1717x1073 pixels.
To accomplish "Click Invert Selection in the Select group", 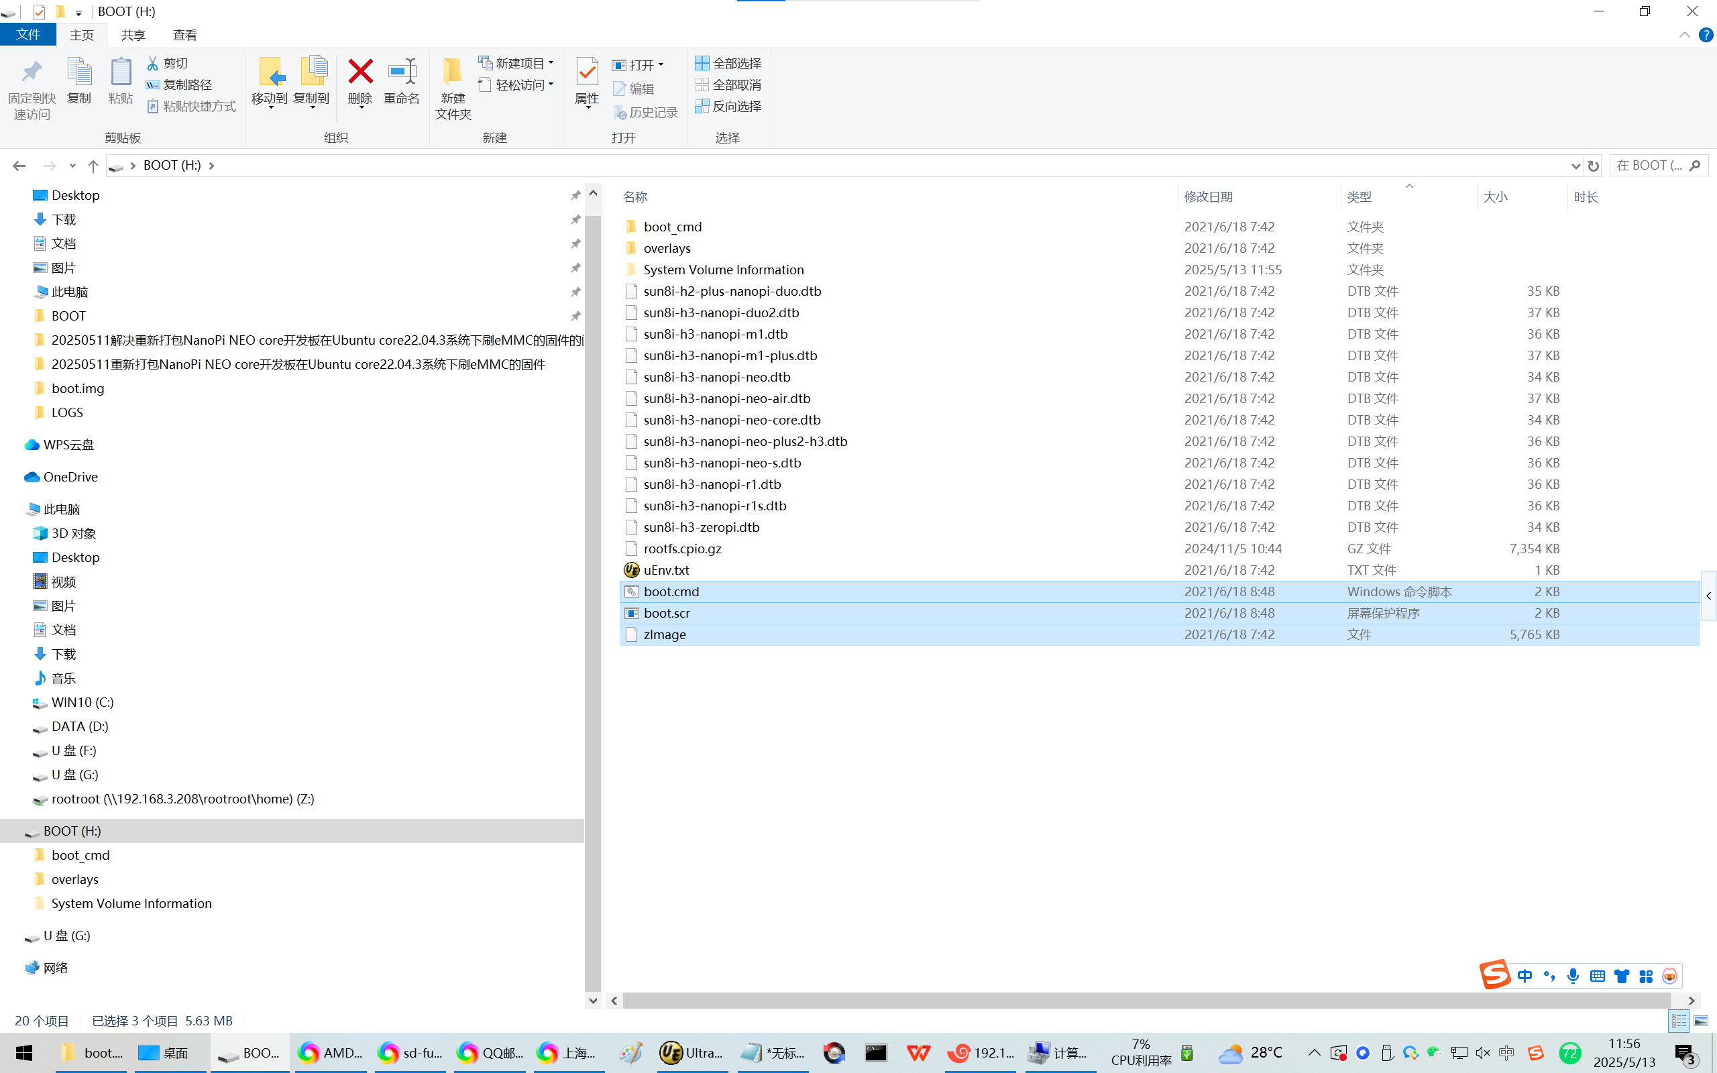I will [x=728, y=107].
